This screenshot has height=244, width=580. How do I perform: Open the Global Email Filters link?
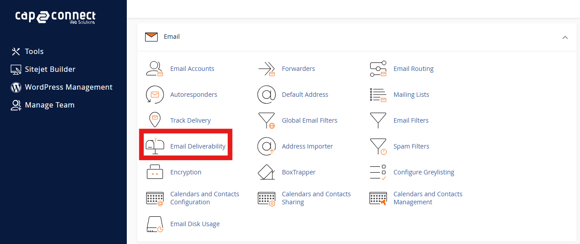click(x=309, y=120)
